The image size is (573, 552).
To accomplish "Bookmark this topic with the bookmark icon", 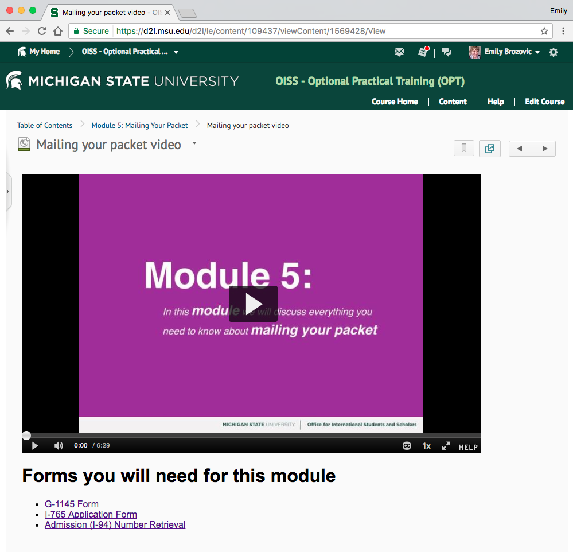I will [x=464, y=149].
